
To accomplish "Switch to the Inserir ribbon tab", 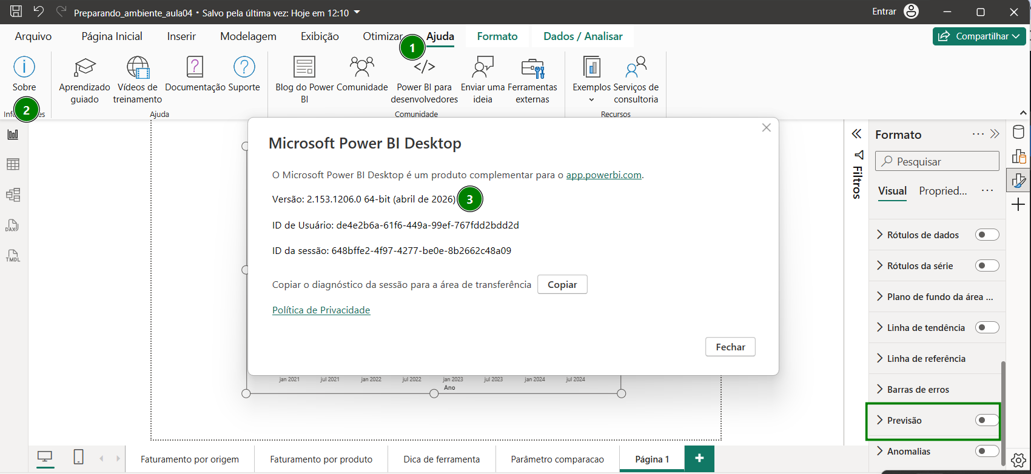I will tap(181, 36).
